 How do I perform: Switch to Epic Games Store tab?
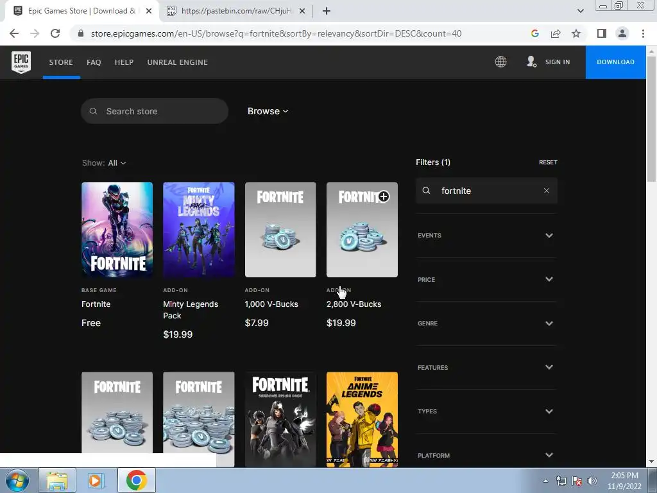81,12
